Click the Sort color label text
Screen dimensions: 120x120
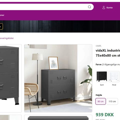[102, 85]
